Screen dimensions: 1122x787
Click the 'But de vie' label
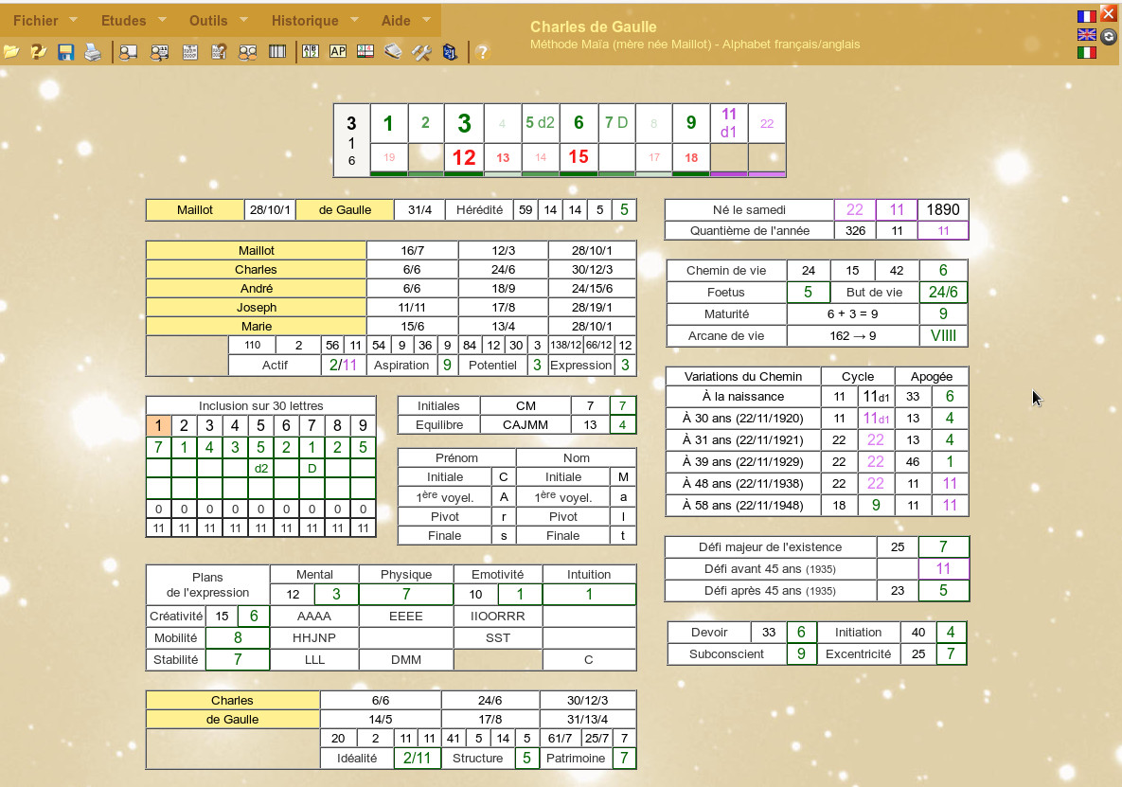(x=875, y=292)
